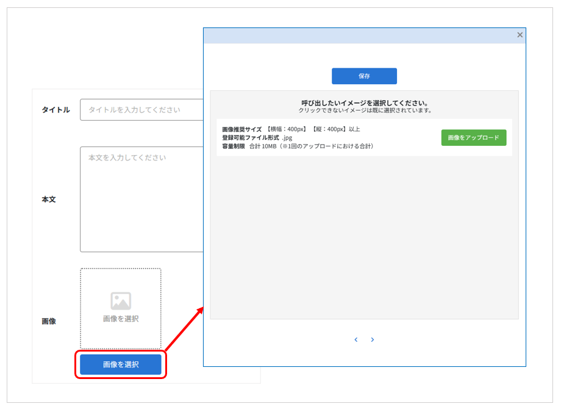Click the 登録可能ファイル形式 .jpg text
The width and height of the screenshot is (561, 412).
coord(257,137)
